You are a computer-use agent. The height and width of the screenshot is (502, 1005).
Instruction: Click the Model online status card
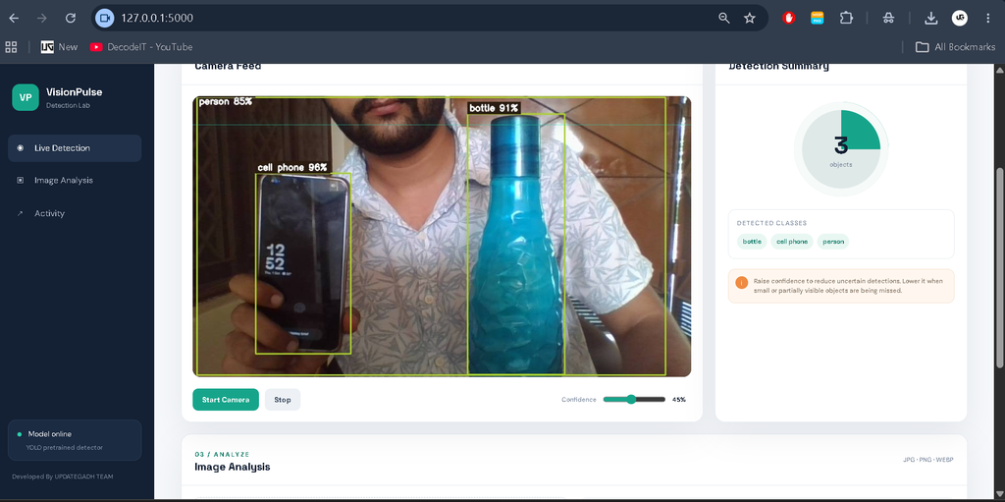click(x=75, y=440)
